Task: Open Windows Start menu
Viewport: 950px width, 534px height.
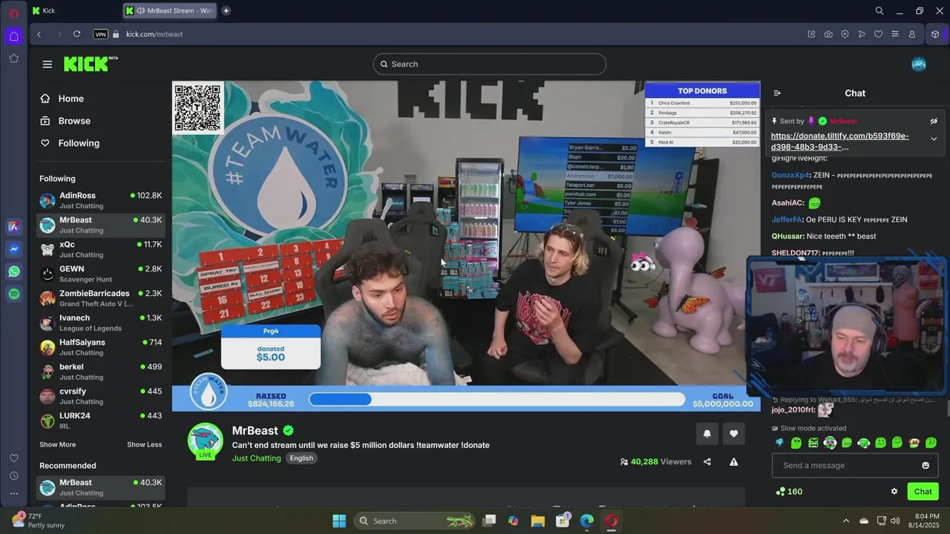Action: pos(339,521)
